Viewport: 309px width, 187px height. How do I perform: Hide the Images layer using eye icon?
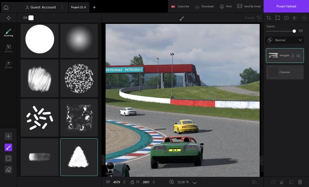point(298,56)
